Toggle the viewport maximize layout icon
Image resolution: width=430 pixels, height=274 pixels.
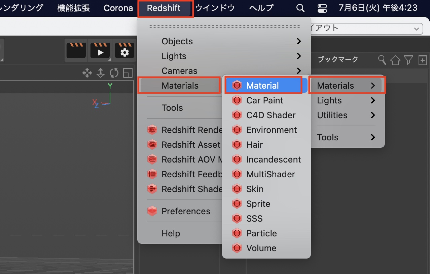128,73
